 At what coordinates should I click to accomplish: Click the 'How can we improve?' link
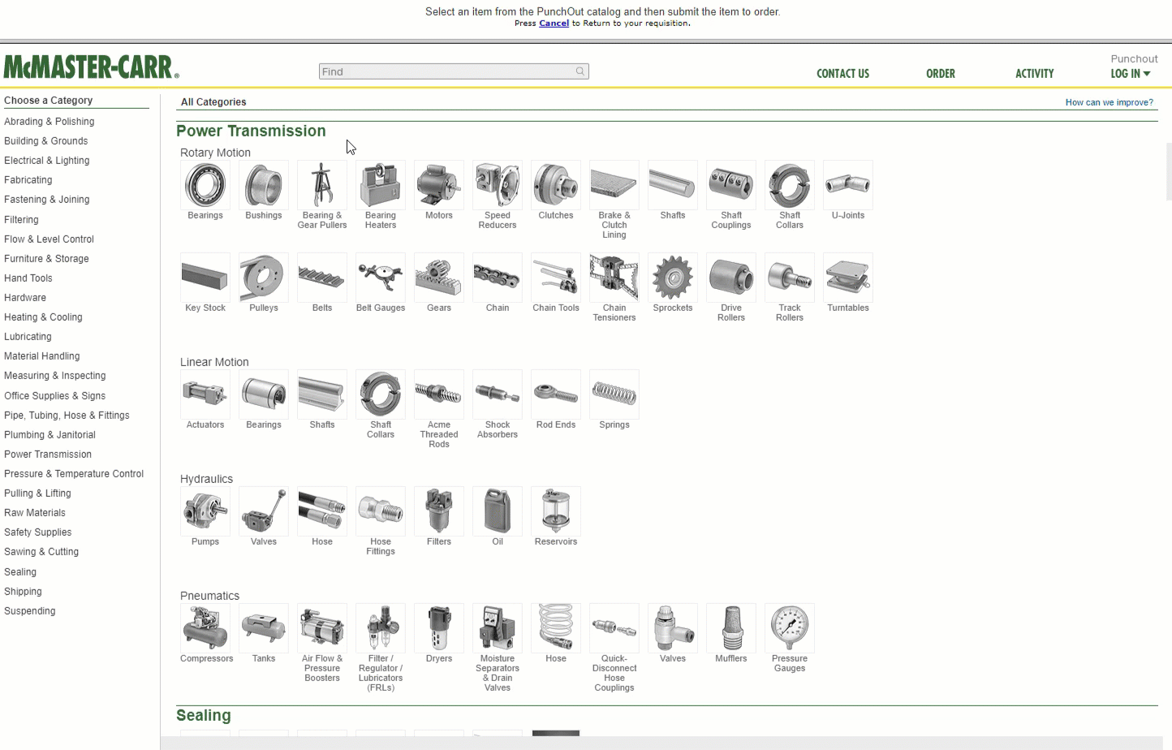(1109, 102)
